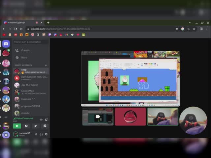This screenshot has width=211, height=158.
Task: Click the Discord address bar URL
Action: point(61,29)
